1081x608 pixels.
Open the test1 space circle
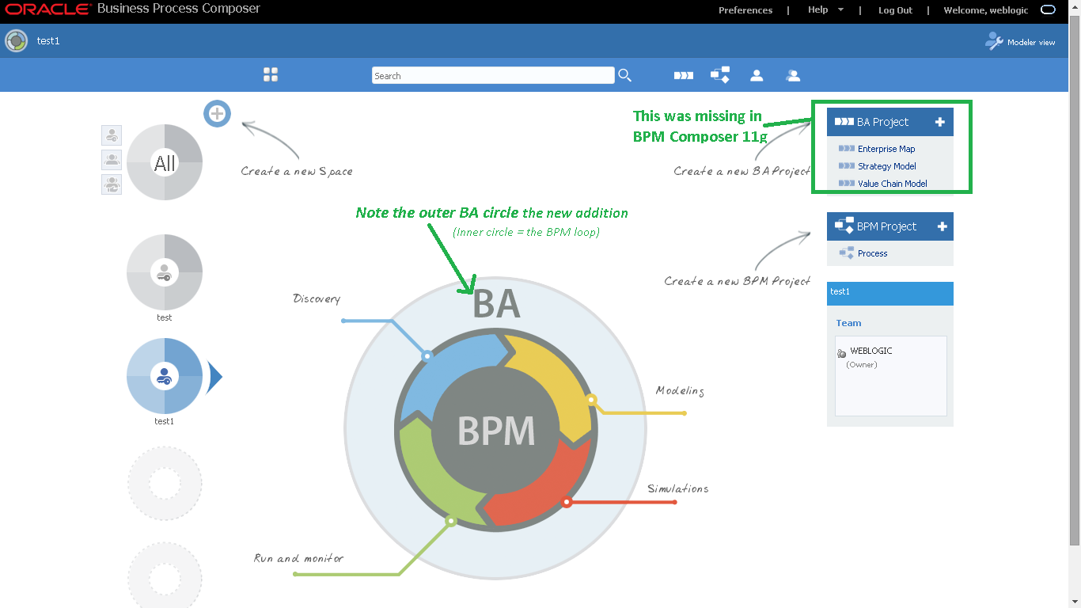(165, 376)
